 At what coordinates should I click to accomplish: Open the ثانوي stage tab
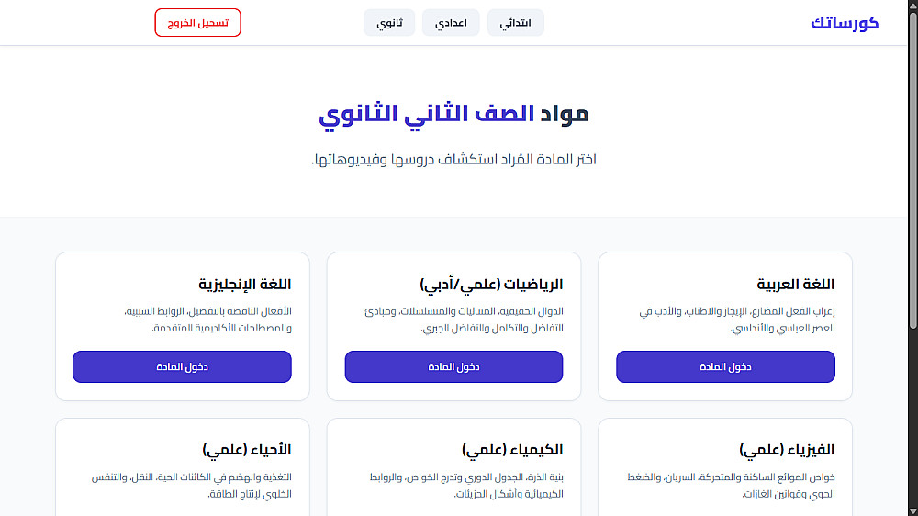389,23
